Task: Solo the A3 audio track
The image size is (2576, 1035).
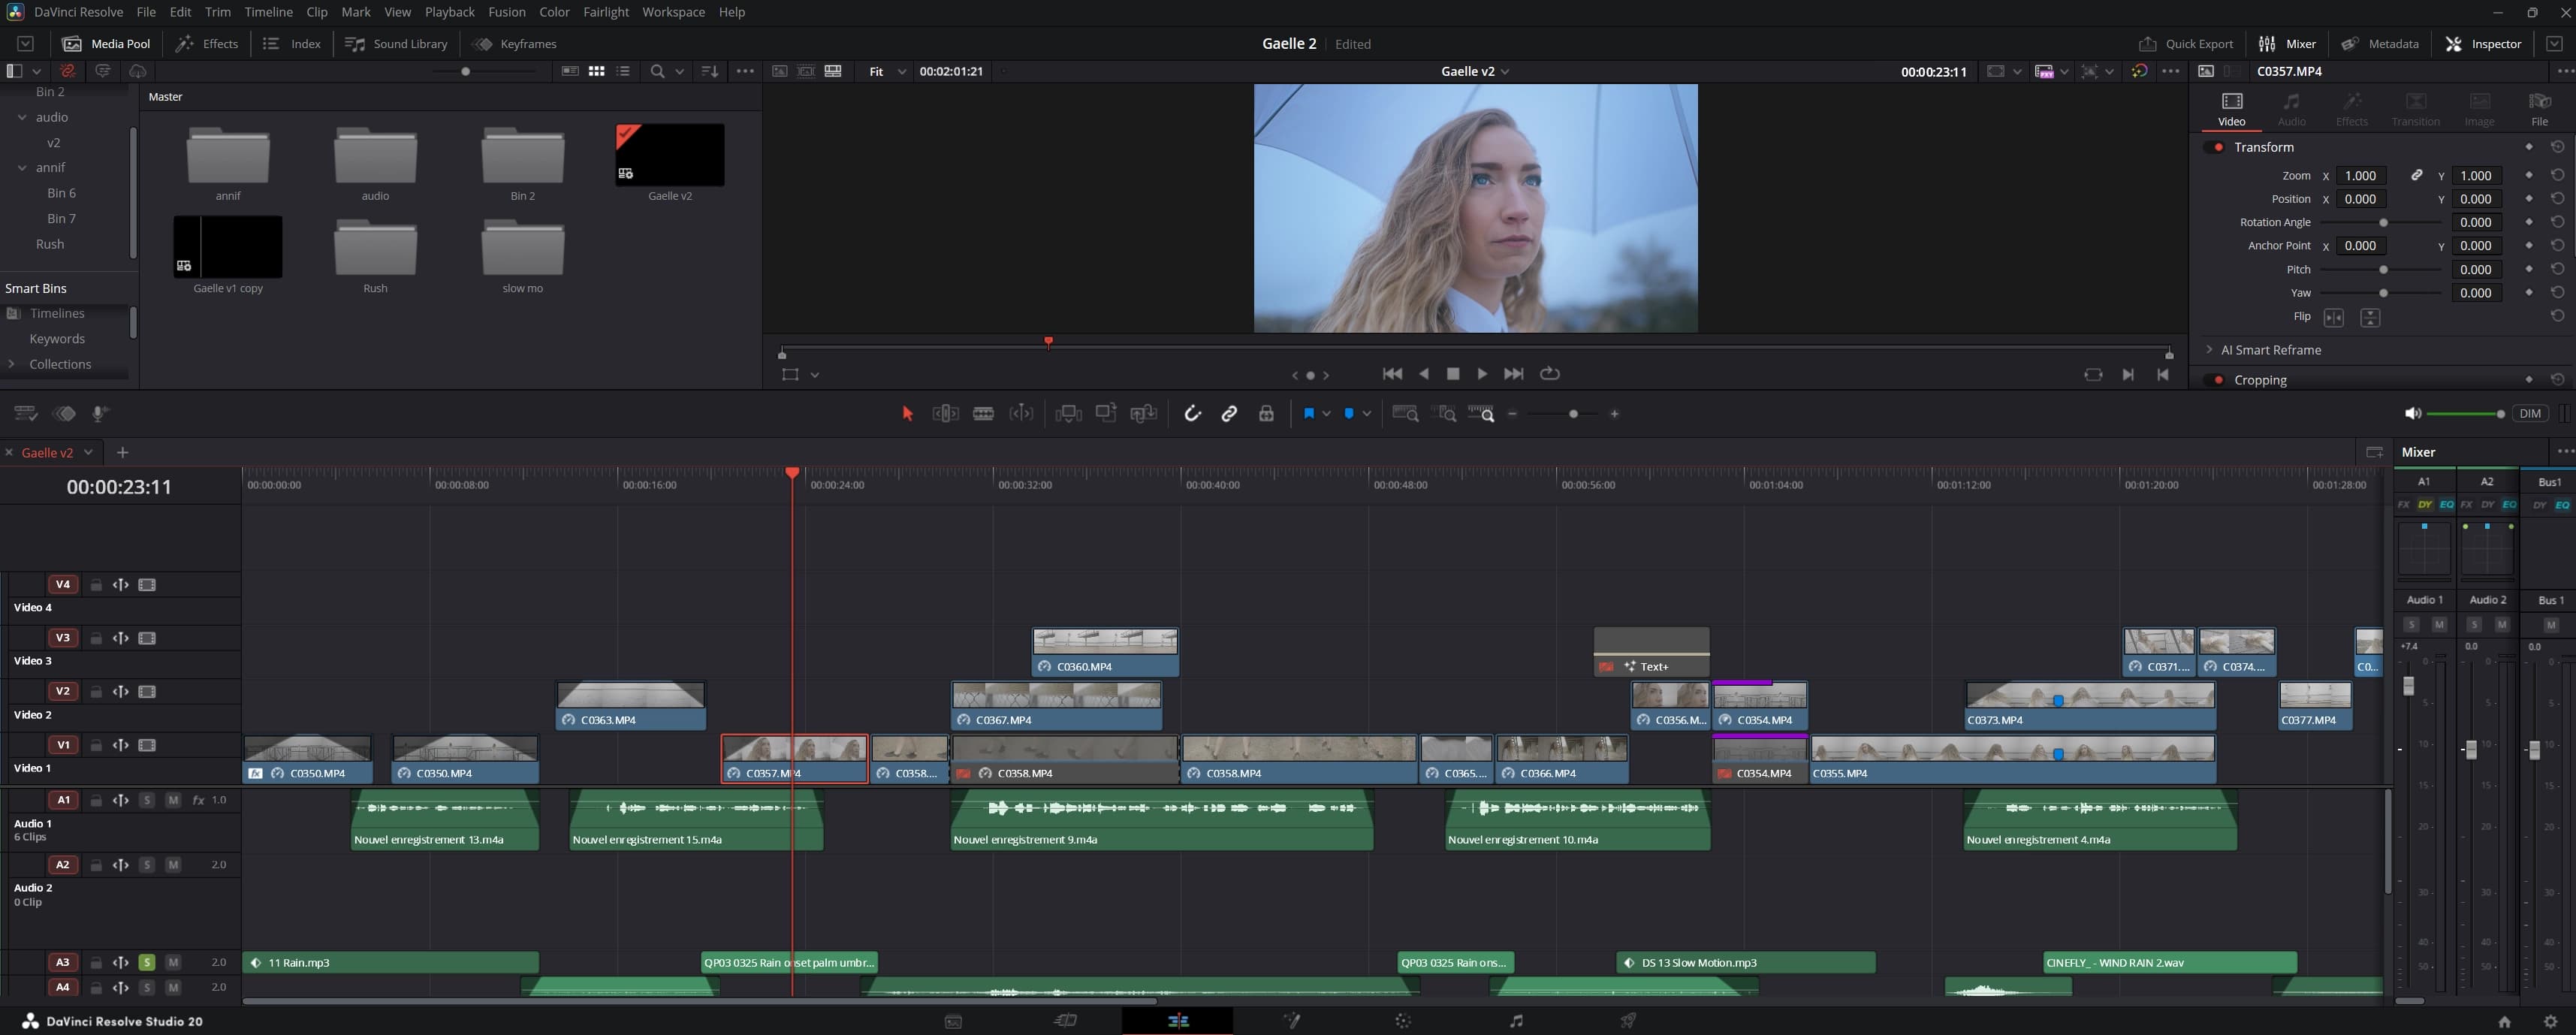Action: pos(147,962)
